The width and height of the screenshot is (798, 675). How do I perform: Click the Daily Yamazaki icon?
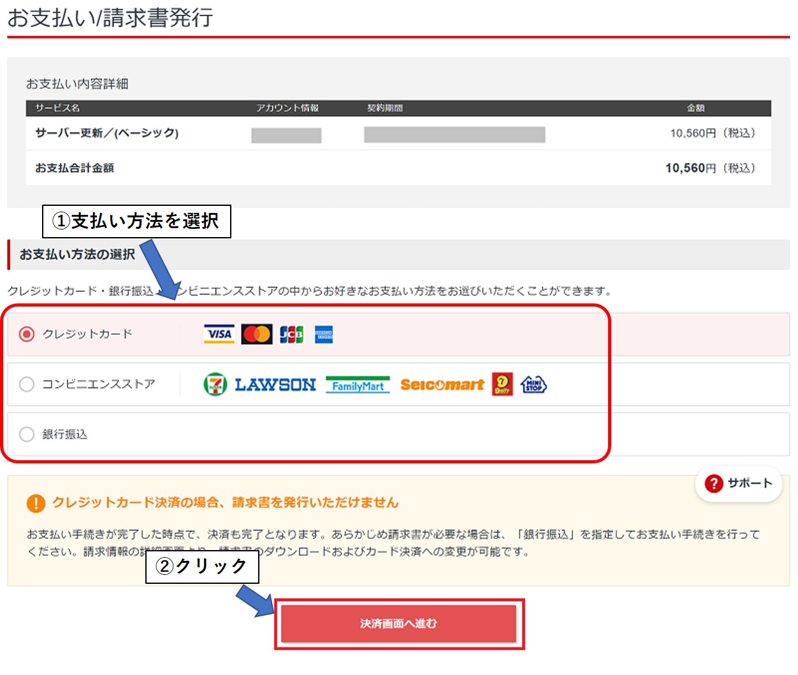tap(501, 384)
